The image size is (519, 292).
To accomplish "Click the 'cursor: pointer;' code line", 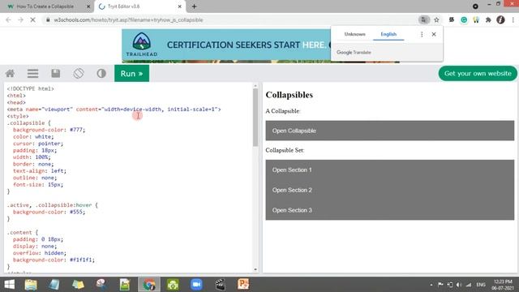I will tap(38, 144).
